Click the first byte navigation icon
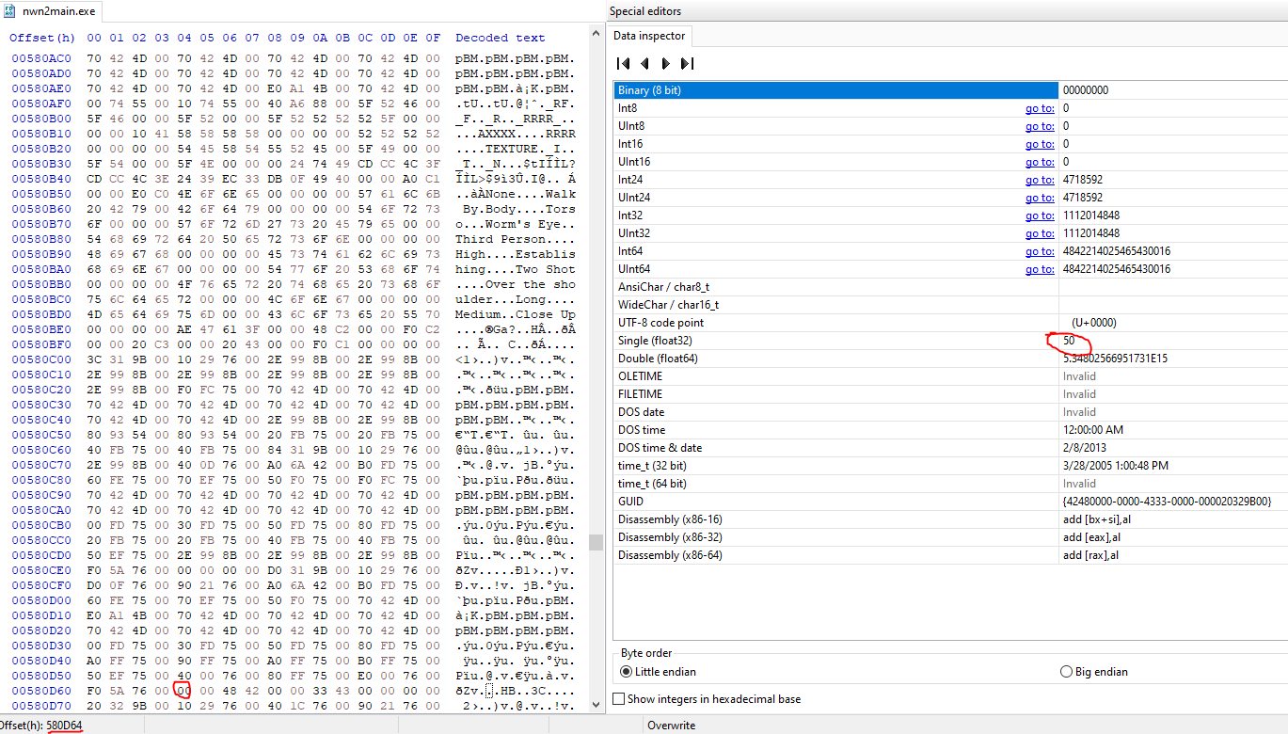The width and height of the screenshot is (1288, 734). tap(623, 63)
